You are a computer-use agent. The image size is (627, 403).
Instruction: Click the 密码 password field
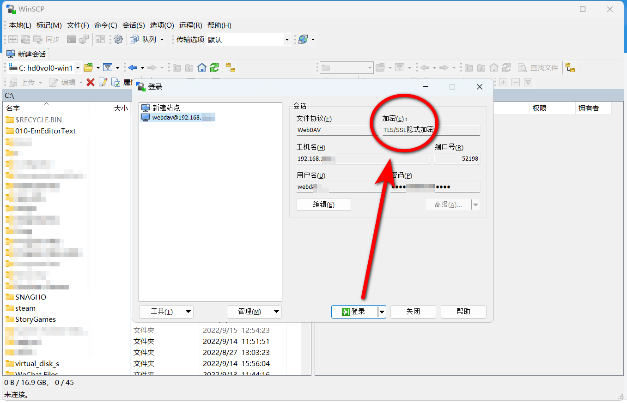(435, 187)
